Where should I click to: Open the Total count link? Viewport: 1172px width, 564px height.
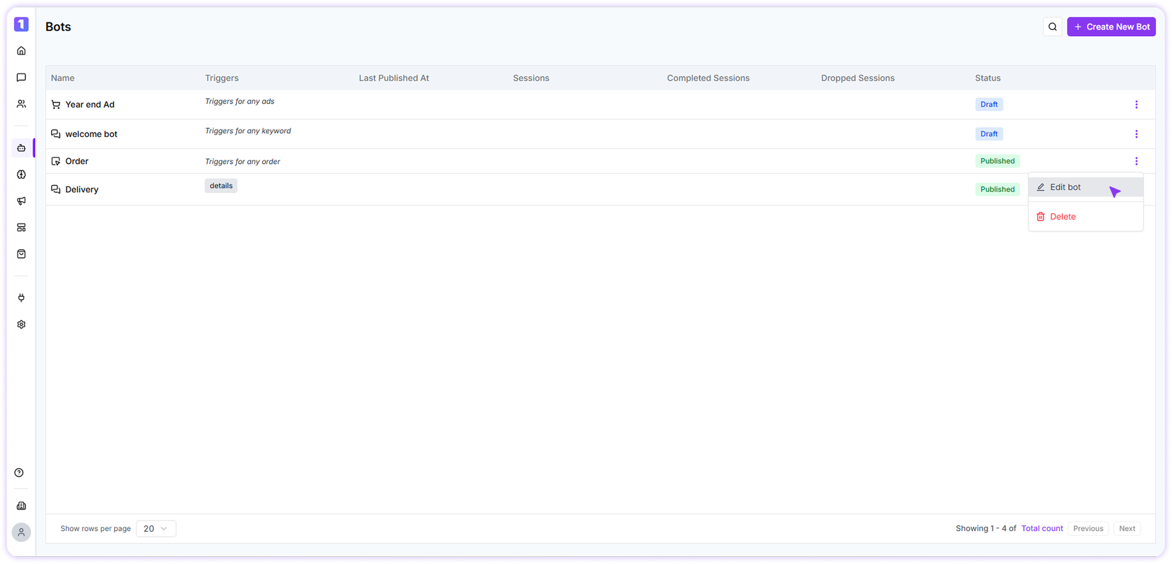coord(1042,528)
